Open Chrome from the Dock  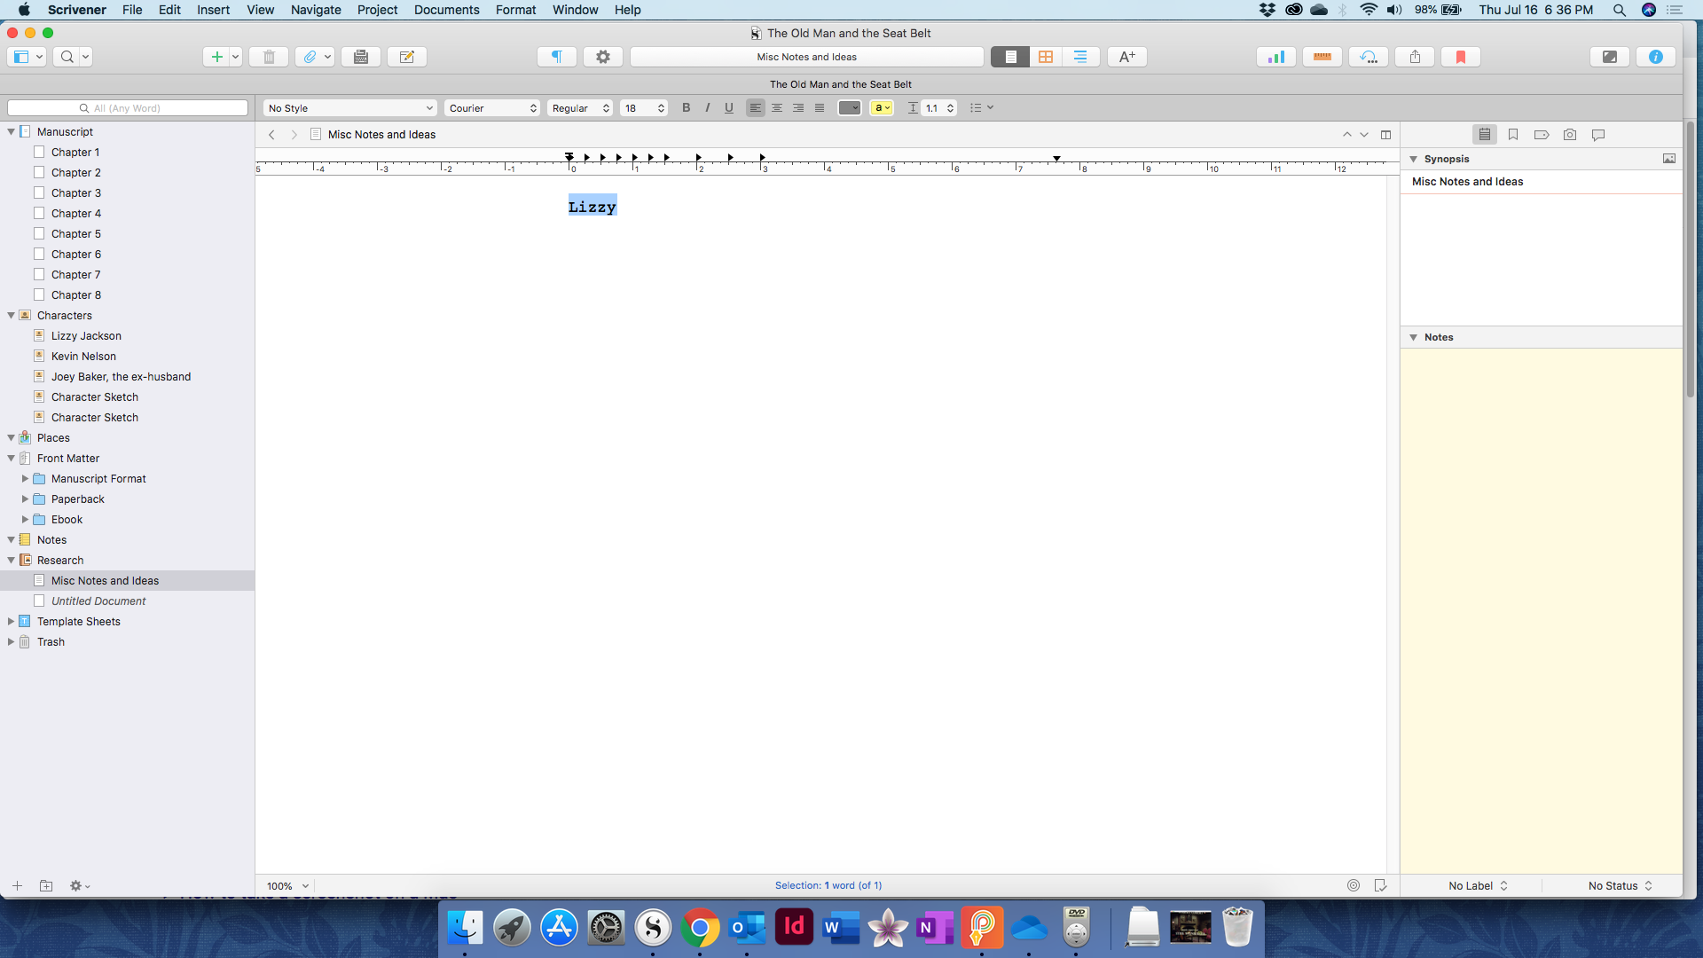700,928
